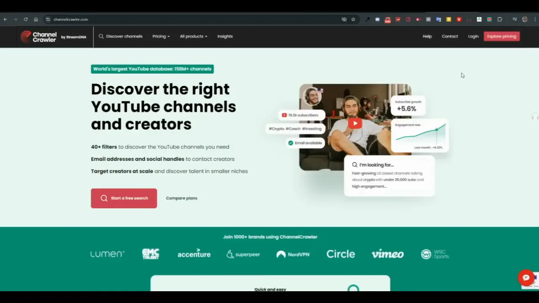Click the Engagement rate chart card

[x=420, y=136]
